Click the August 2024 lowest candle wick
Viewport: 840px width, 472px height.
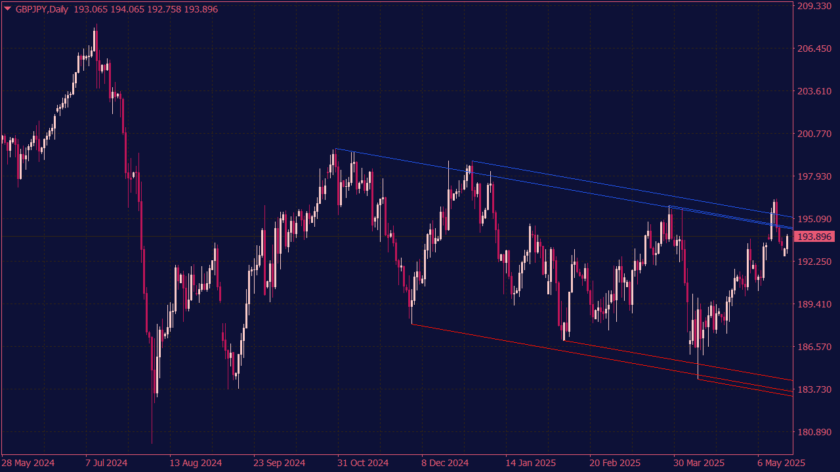(x=152, y=420)
